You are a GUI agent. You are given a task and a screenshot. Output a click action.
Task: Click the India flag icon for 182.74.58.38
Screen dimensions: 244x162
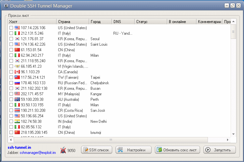[x=17, y=121]
